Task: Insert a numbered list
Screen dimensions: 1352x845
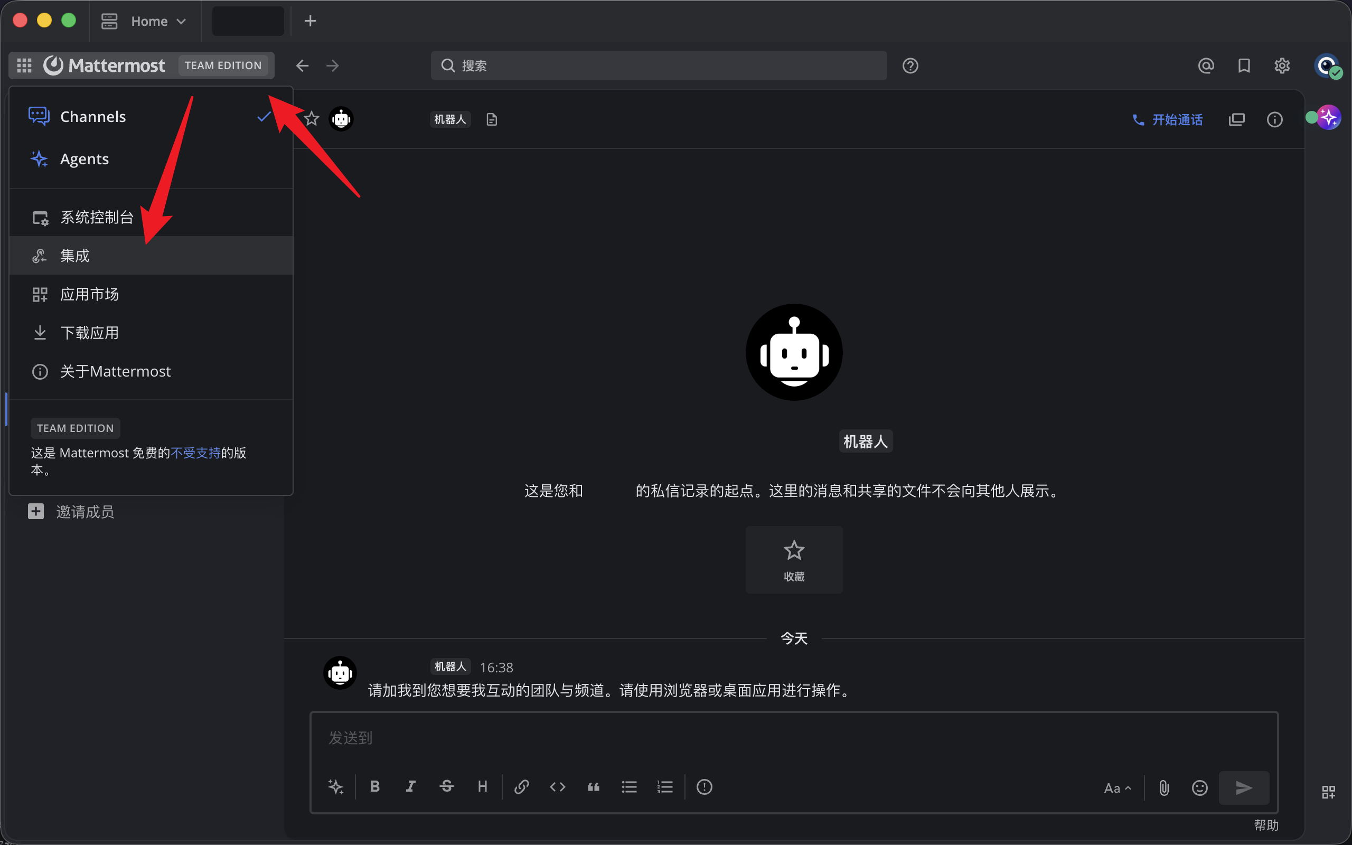Action: [x=665, y=787]
